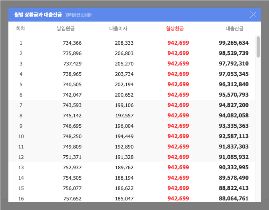Select principal value 752,937
This screenshot has width=269, height=210.
tap(72, 167)
